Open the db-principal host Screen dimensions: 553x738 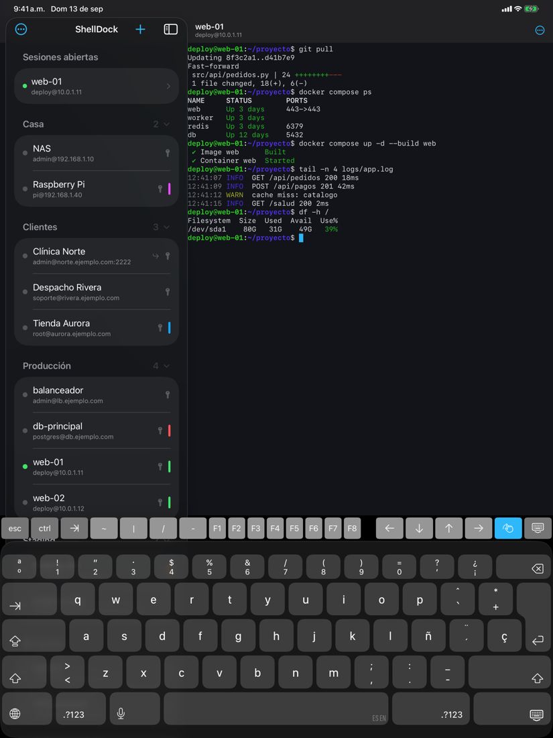[x=97, y=431]
